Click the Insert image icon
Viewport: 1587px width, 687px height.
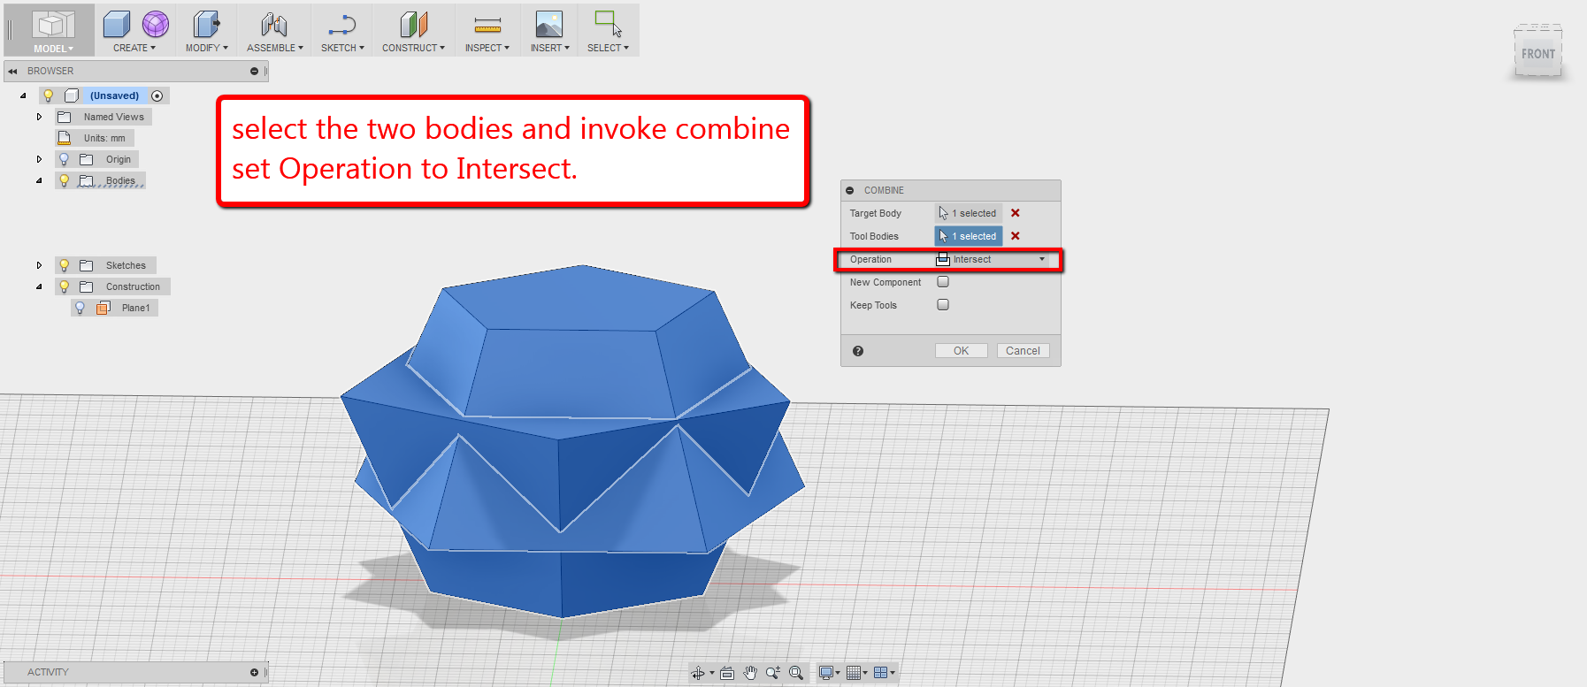point(549,25)
